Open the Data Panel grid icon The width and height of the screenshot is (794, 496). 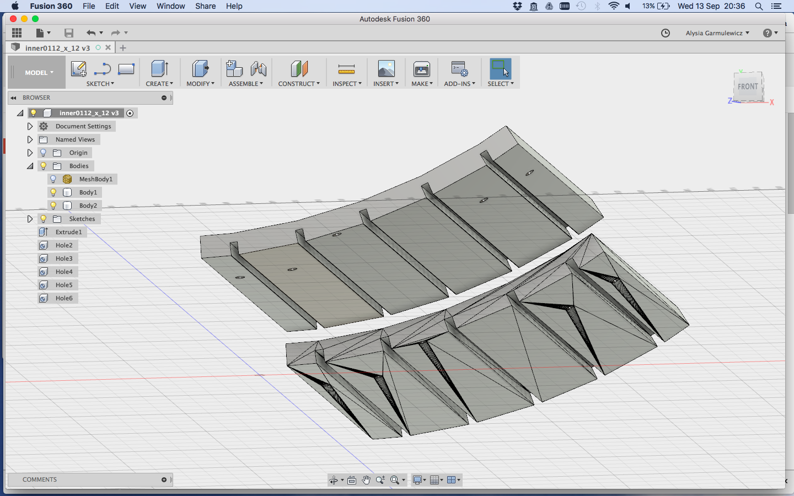pos(17,33)
